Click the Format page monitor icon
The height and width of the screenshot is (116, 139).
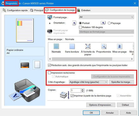click(x=50, y=17)
